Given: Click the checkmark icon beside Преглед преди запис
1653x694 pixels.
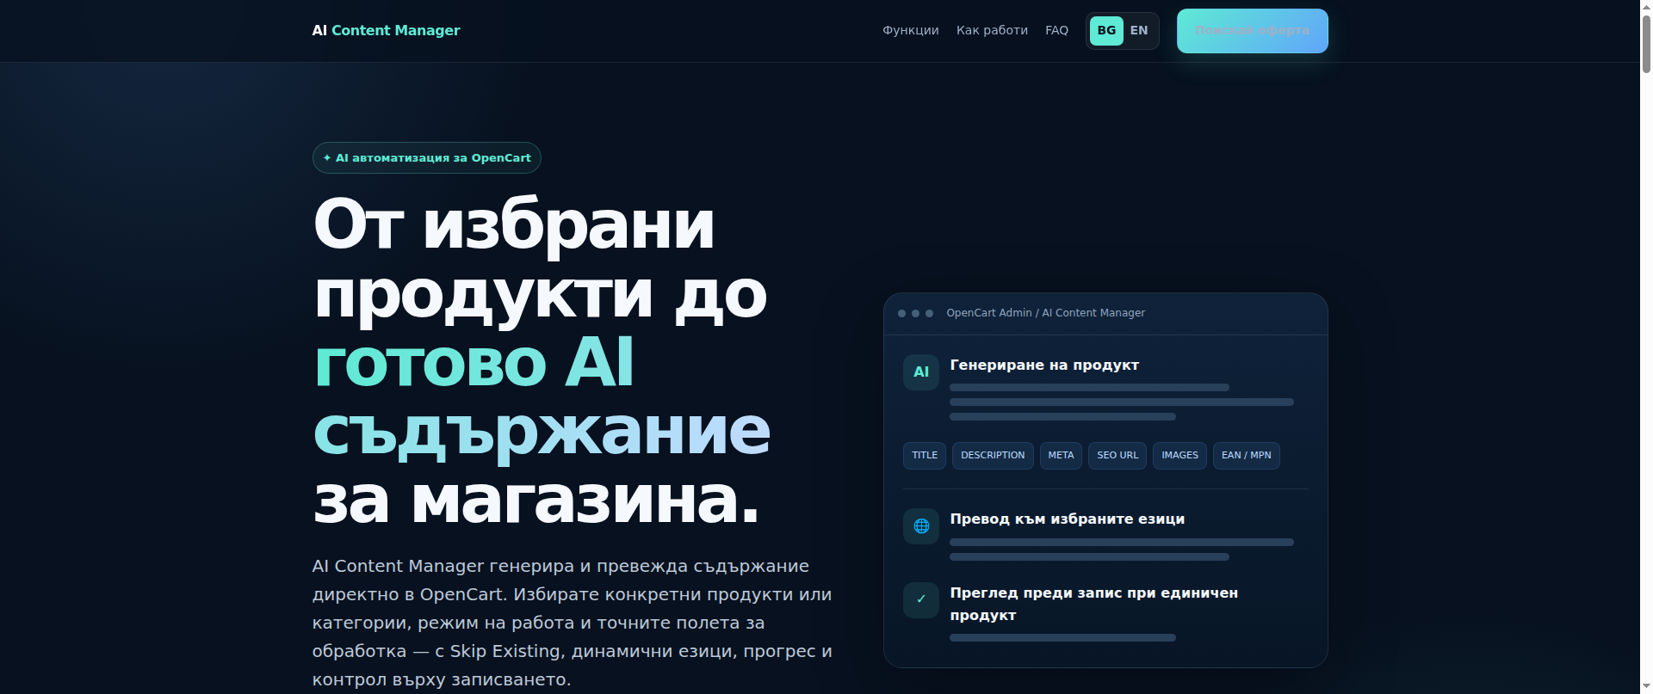Looking at the screenshot, I should click(921, 599).
